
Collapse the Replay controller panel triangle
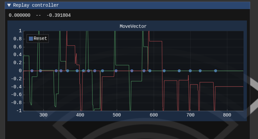9,5
